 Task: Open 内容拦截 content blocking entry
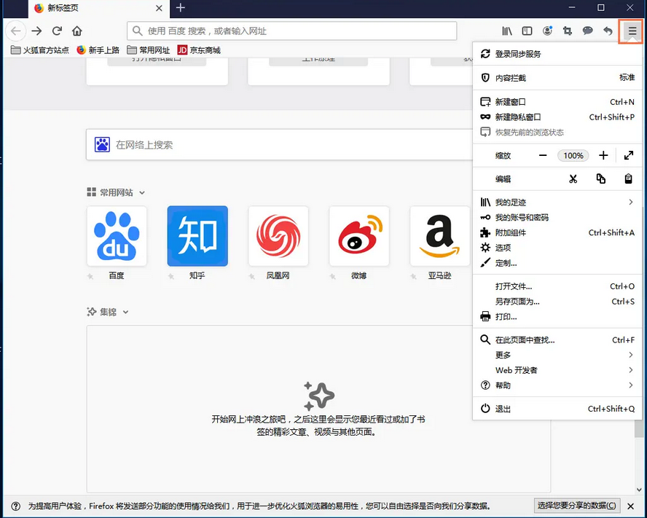[x=557, y=78]
